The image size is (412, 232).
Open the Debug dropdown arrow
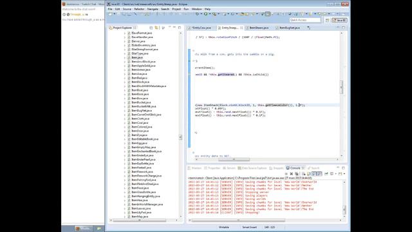tap(201, 14)
